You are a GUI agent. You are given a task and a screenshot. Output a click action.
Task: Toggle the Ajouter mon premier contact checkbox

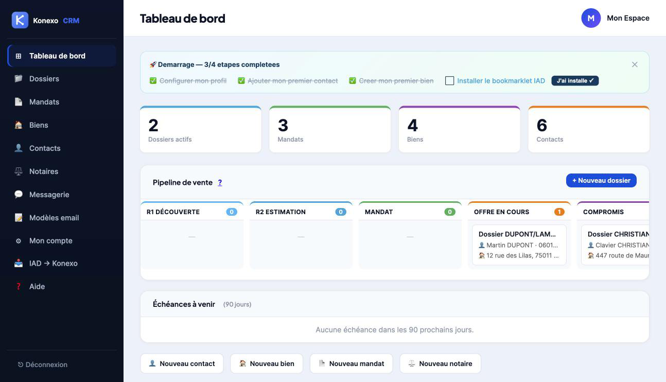point(241,81)
